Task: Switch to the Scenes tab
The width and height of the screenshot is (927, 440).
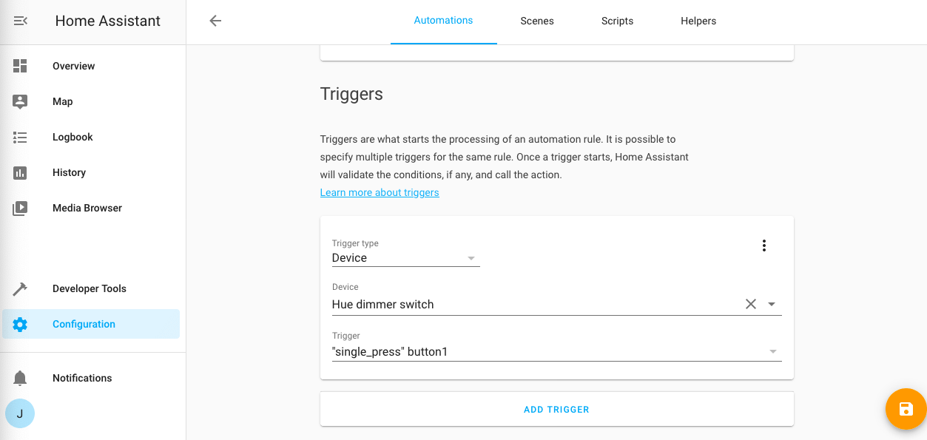Action: [x=537, y=21]
